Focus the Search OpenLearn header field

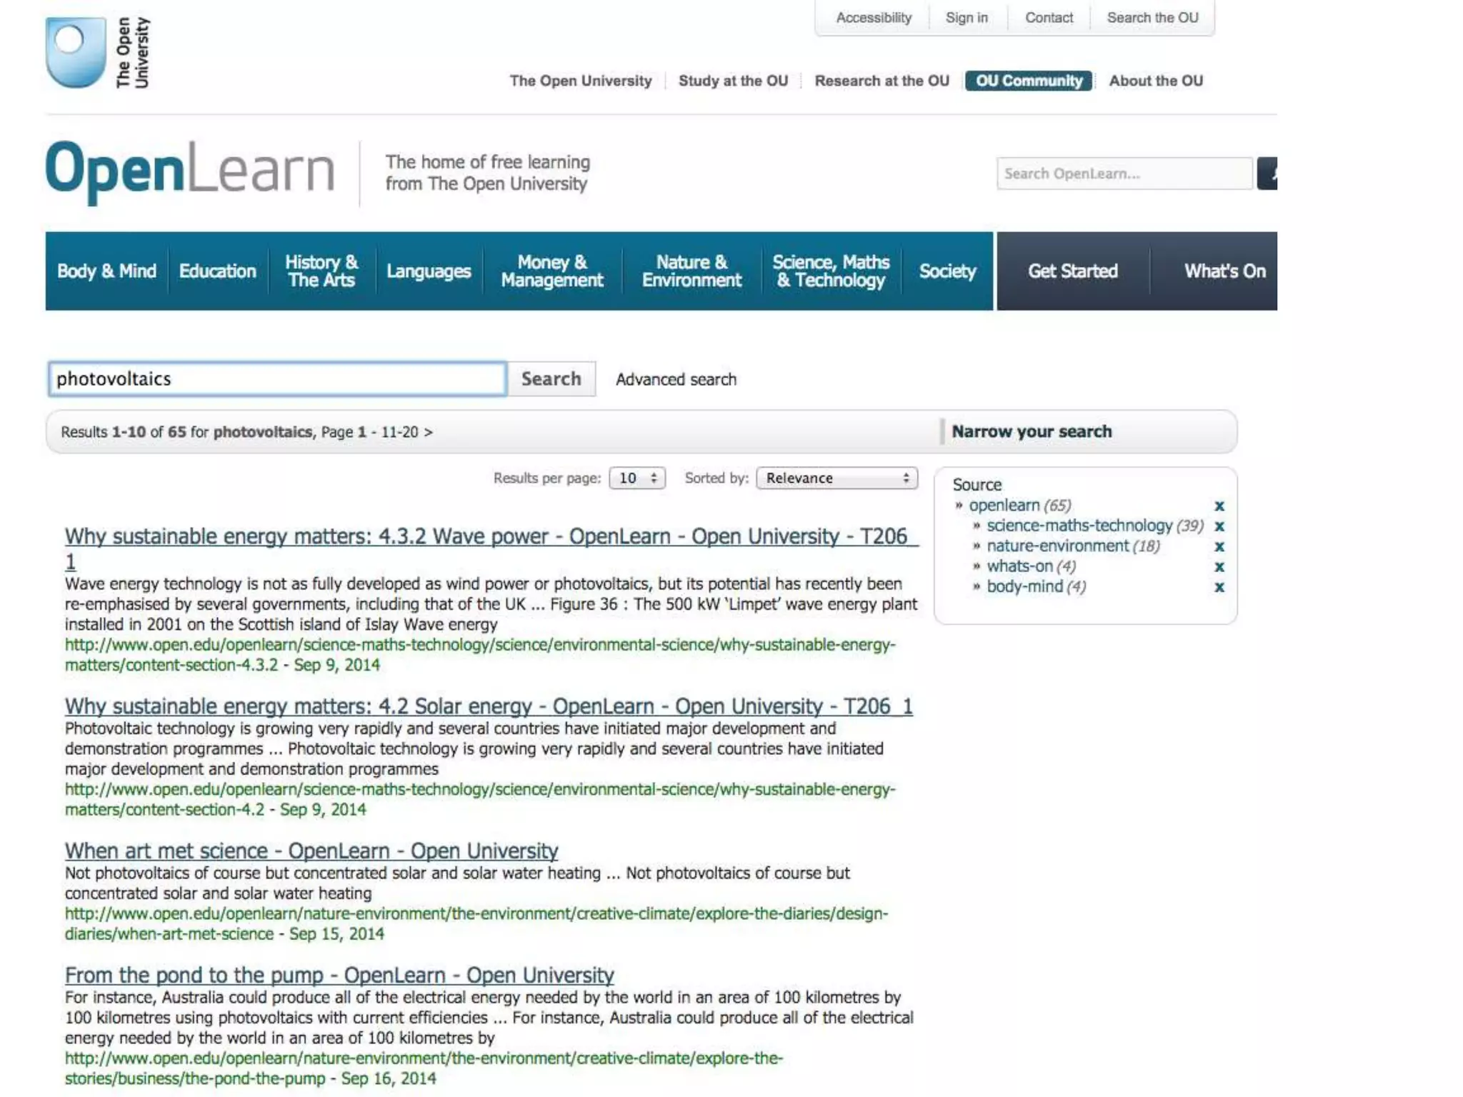(1124, 174)
